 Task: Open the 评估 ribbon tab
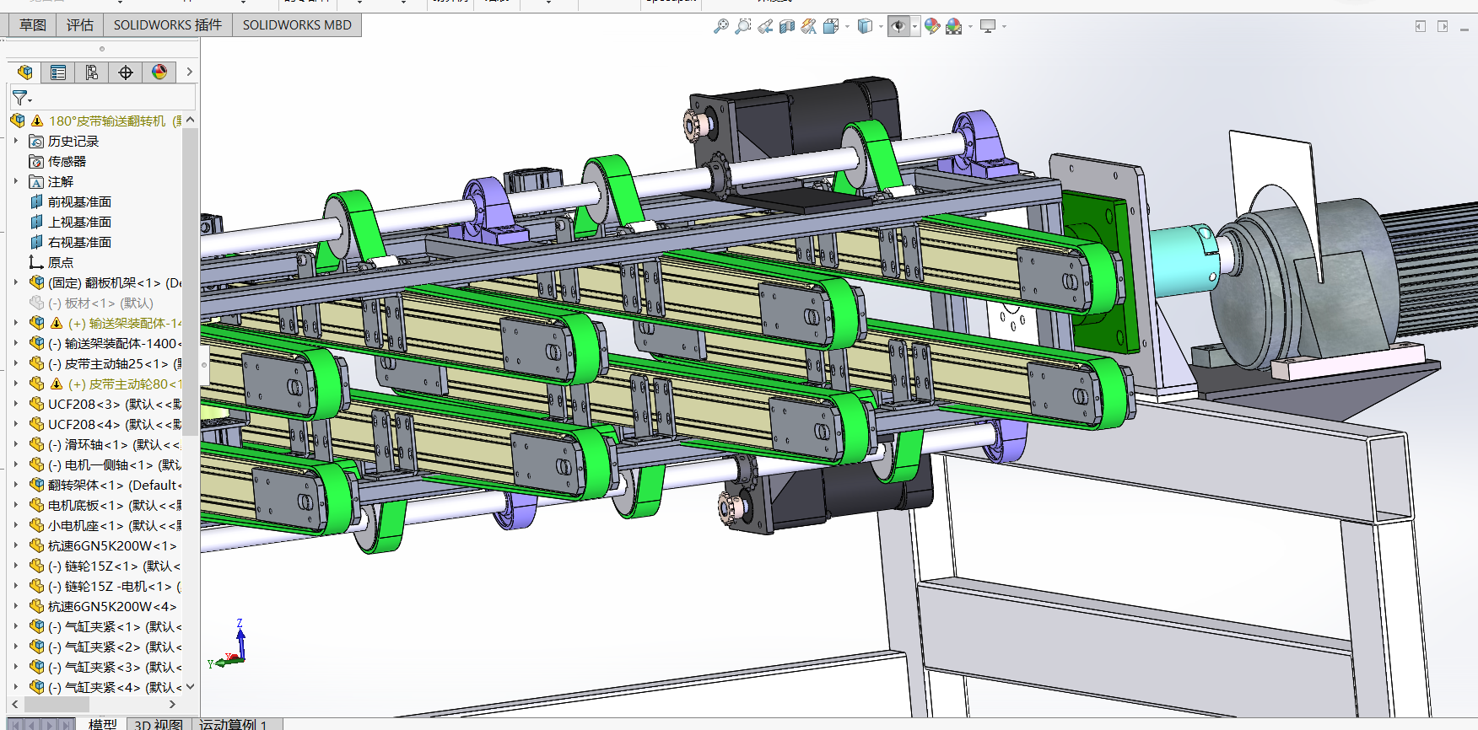[80, 25]
